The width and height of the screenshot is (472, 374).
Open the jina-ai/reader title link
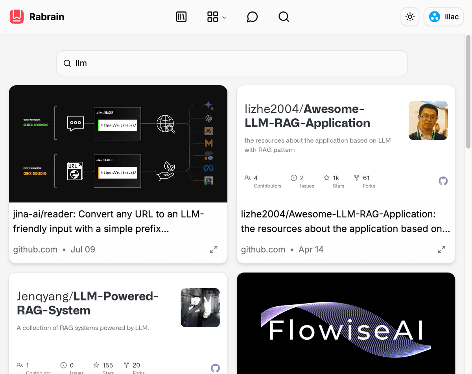(109, 221)
